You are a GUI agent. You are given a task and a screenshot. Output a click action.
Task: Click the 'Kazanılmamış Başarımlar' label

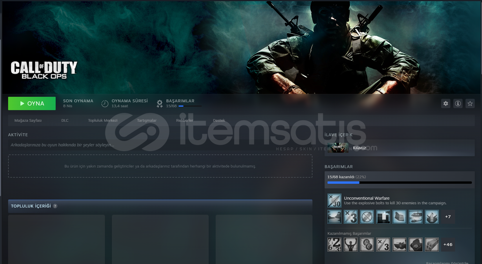(349, 234)
